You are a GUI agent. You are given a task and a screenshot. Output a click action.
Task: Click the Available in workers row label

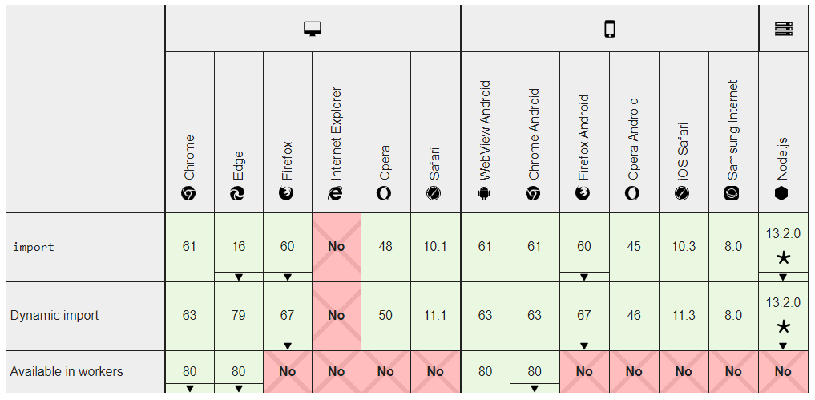click(x=67, y=372)
